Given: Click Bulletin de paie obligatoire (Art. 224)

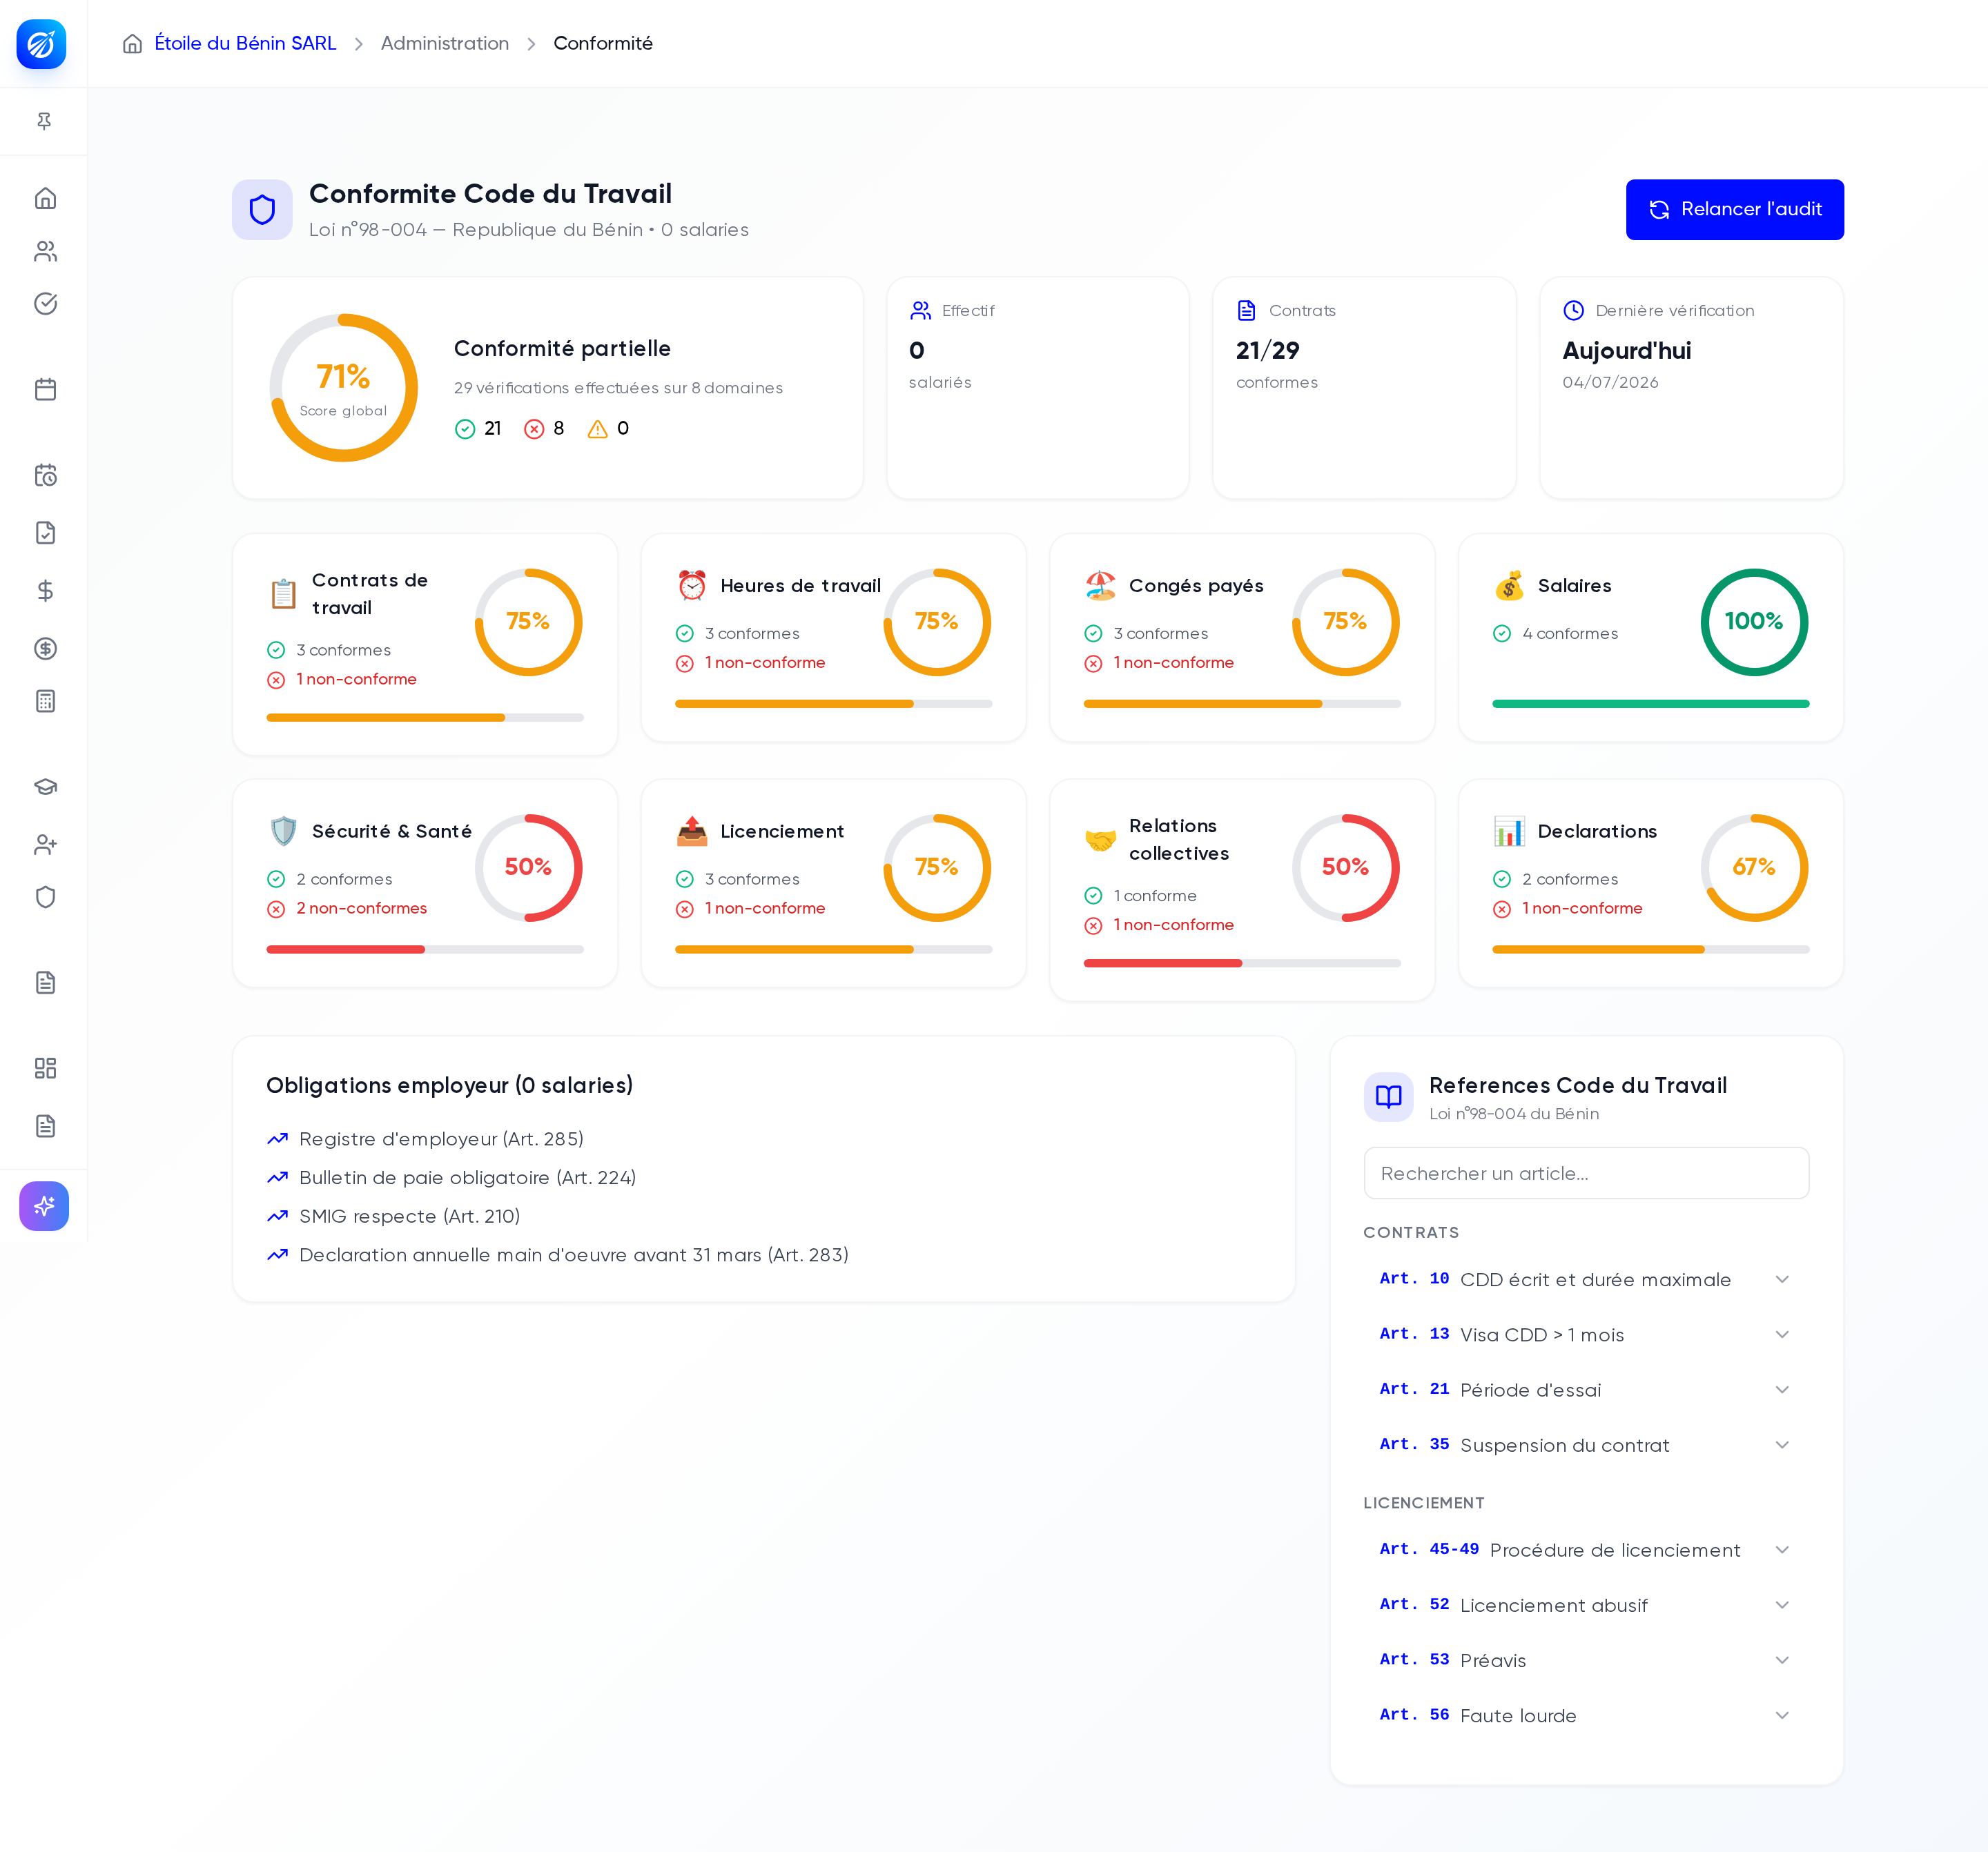Looking at the screenshot, I should pyautogui.click(x=451, y=1177).
